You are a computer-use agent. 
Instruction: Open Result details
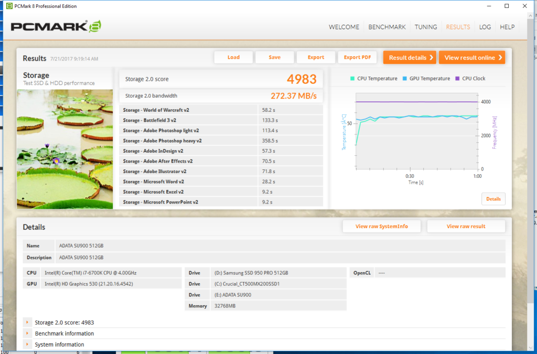tap(410, 57)
